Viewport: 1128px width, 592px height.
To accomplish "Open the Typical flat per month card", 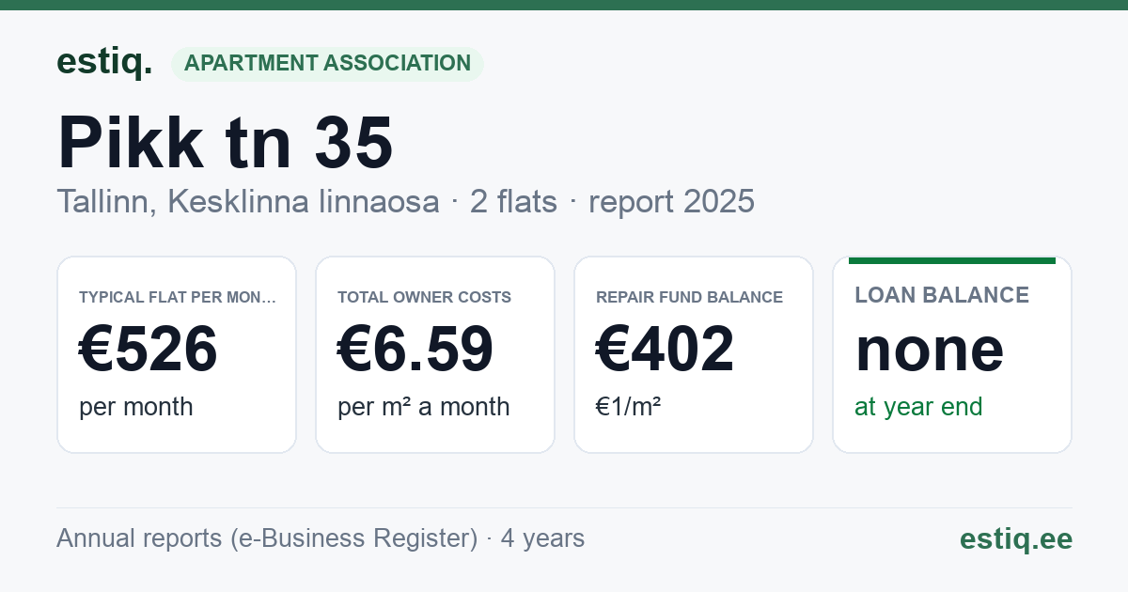I will (177, 354).
